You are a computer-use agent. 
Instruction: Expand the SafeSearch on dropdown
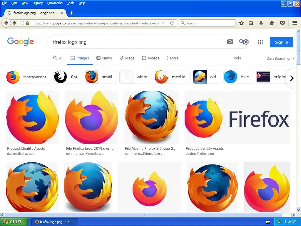click(x=280, y=59)
